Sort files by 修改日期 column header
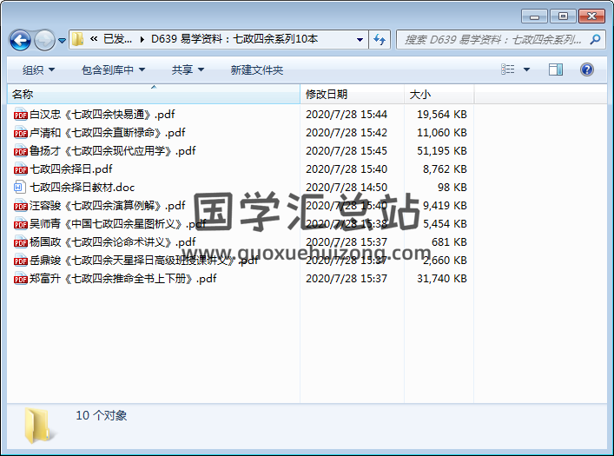Screen dimensions: 614x456 coord(327,94)
